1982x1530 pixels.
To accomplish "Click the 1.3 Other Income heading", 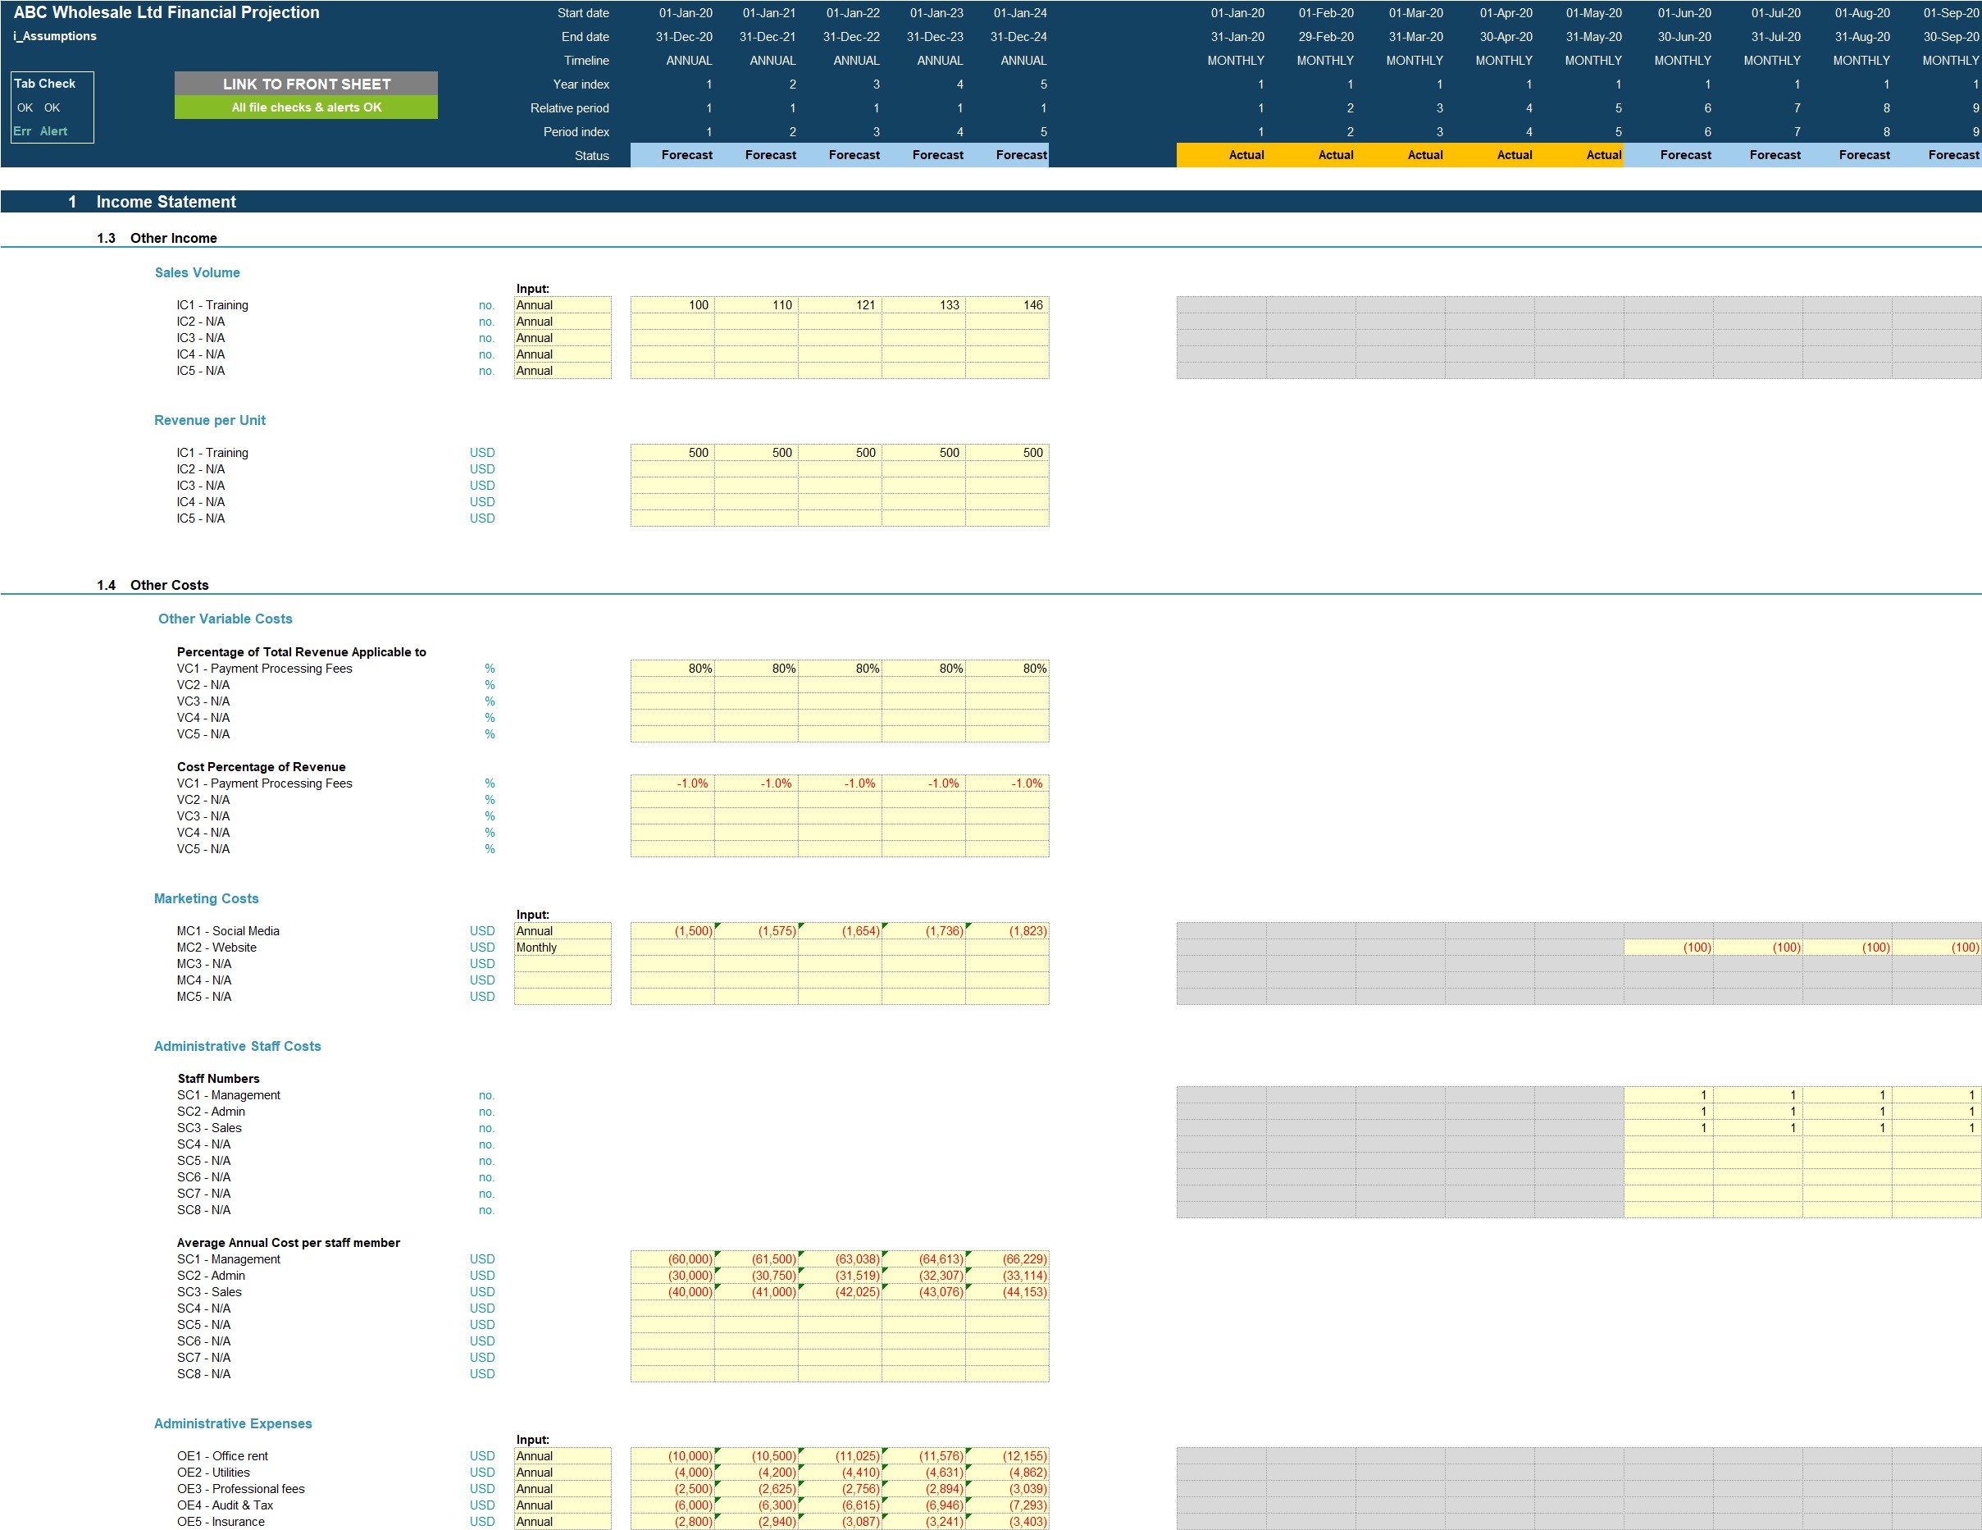I will [x=157, y=238].
